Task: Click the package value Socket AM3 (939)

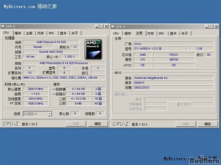Action: (x=51, y=52)
